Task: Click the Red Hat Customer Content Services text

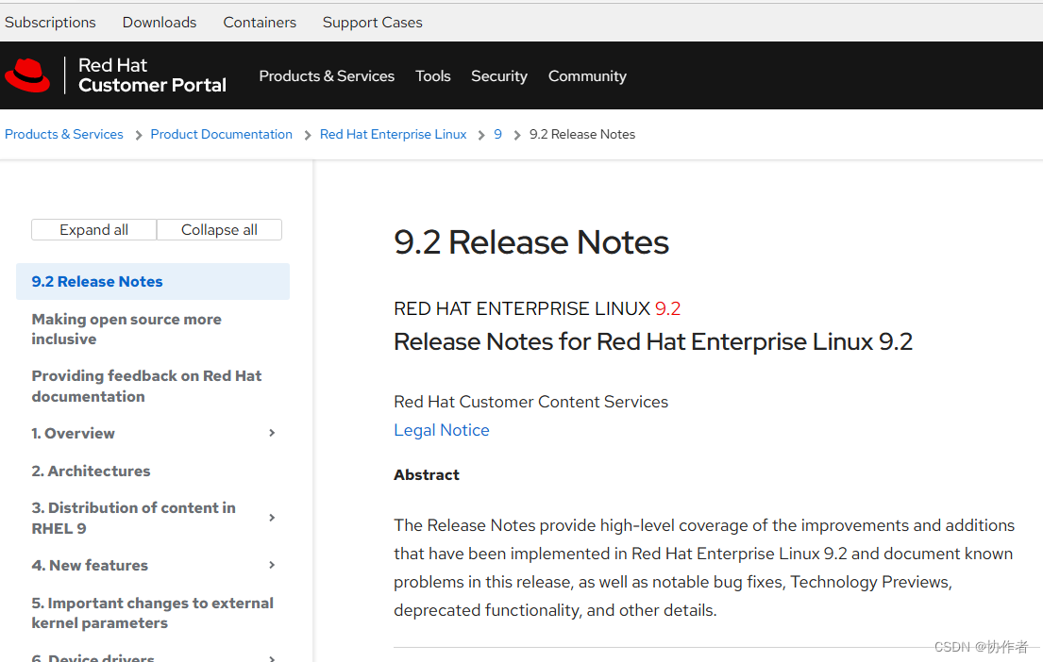Action: [530, 402]
